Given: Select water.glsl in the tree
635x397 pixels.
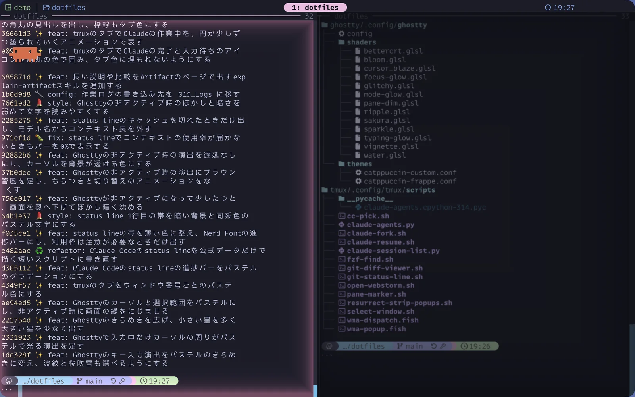Looking at the screenshot, I should (x=385, y=155).
